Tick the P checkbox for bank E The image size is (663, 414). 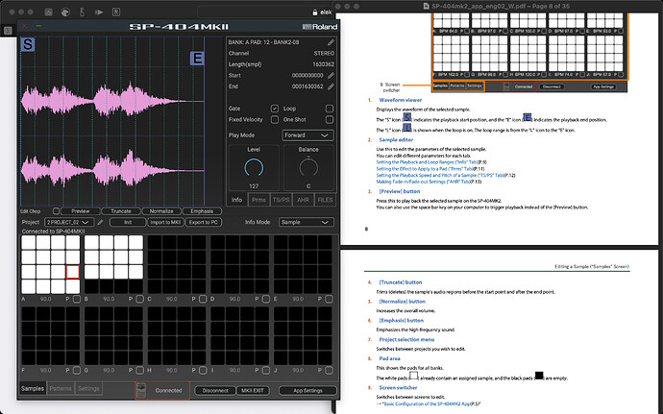(x=329, y=299)
